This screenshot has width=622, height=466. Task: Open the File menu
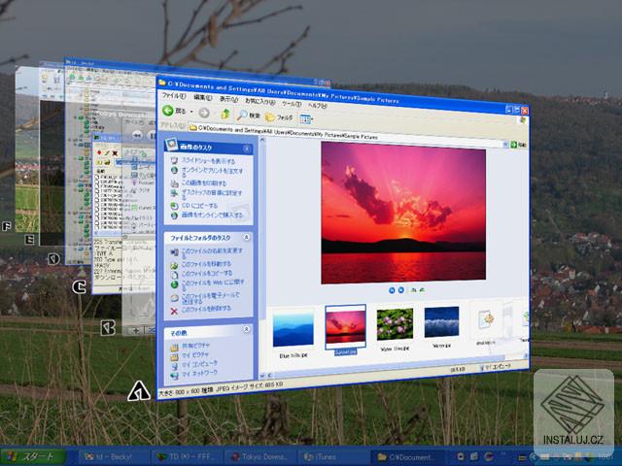174,96
